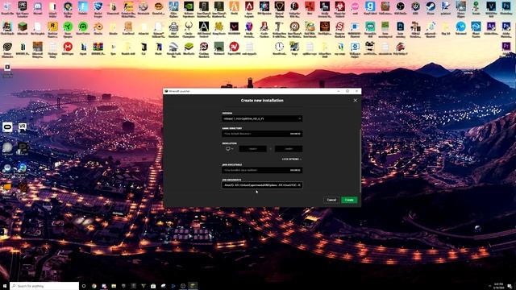This screenshot has height=290, width=516.
Task: Select the BlueStacks desktop icon
Action: [189, 49]
